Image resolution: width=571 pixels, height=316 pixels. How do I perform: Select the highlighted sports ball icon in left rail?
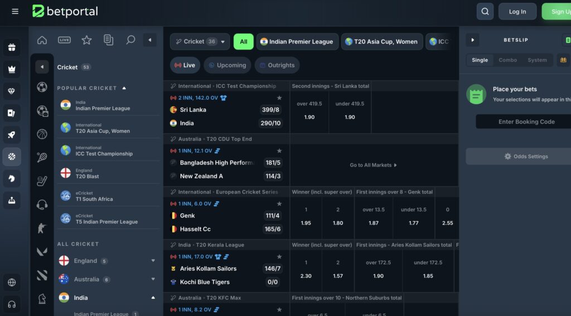[12, 157]
